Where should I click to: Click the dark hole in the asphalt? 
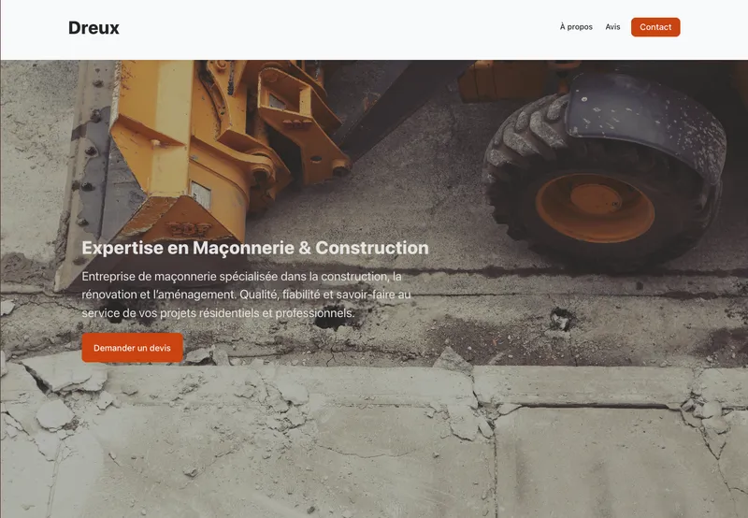point(331,321)
